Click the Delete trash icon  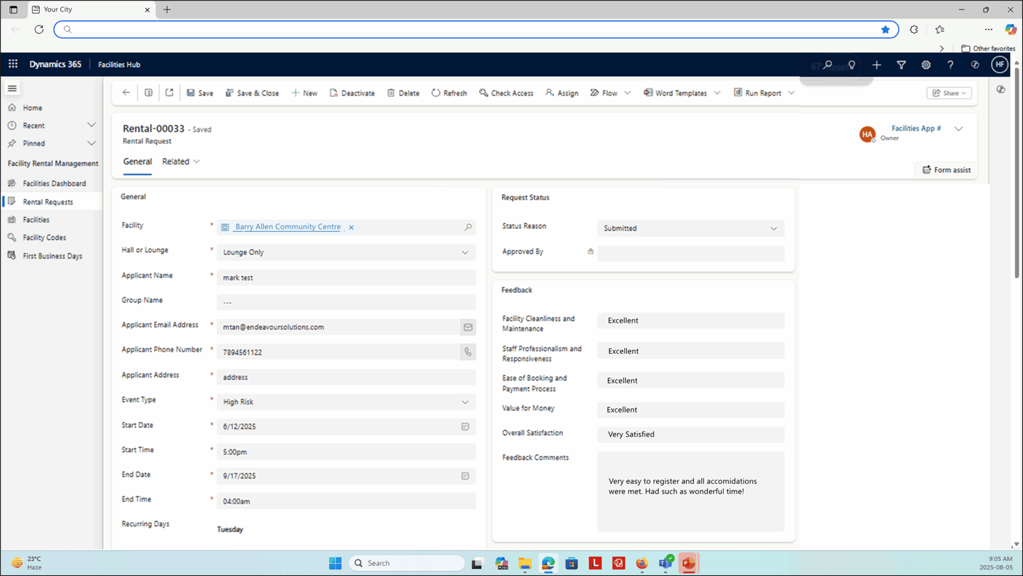coord(391,93)
